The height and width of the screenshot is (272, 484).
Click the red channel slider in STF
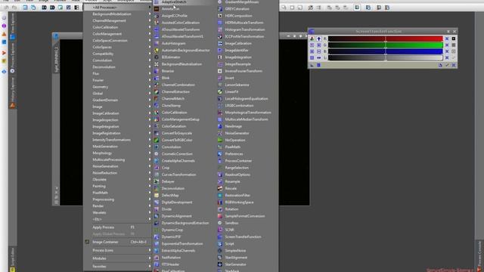pyautogui.click(x=385, y=39)
